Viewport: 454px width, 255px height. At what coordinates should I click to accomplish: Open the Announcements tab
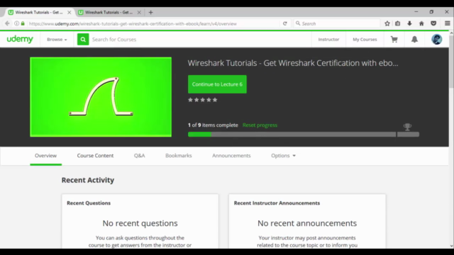231,156
